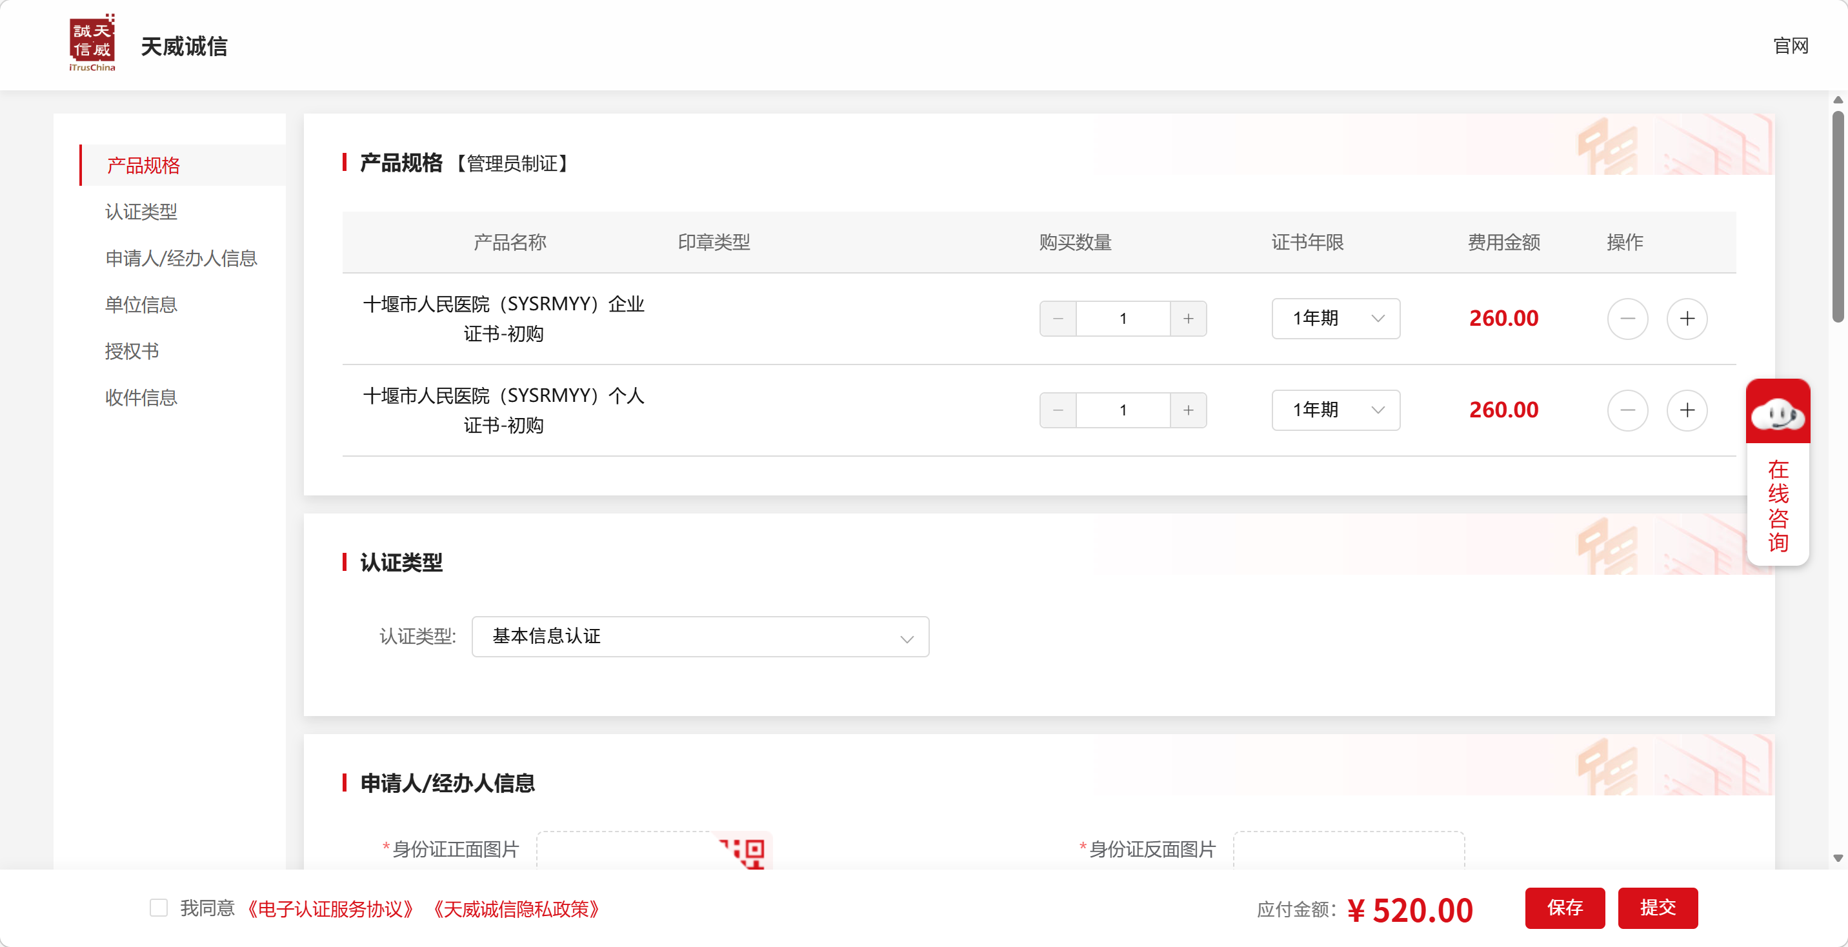Decrease personal certificate quantity with minus stepper
The image size is (1848, 947).
pyautogui.click(x=1058, y=410)
